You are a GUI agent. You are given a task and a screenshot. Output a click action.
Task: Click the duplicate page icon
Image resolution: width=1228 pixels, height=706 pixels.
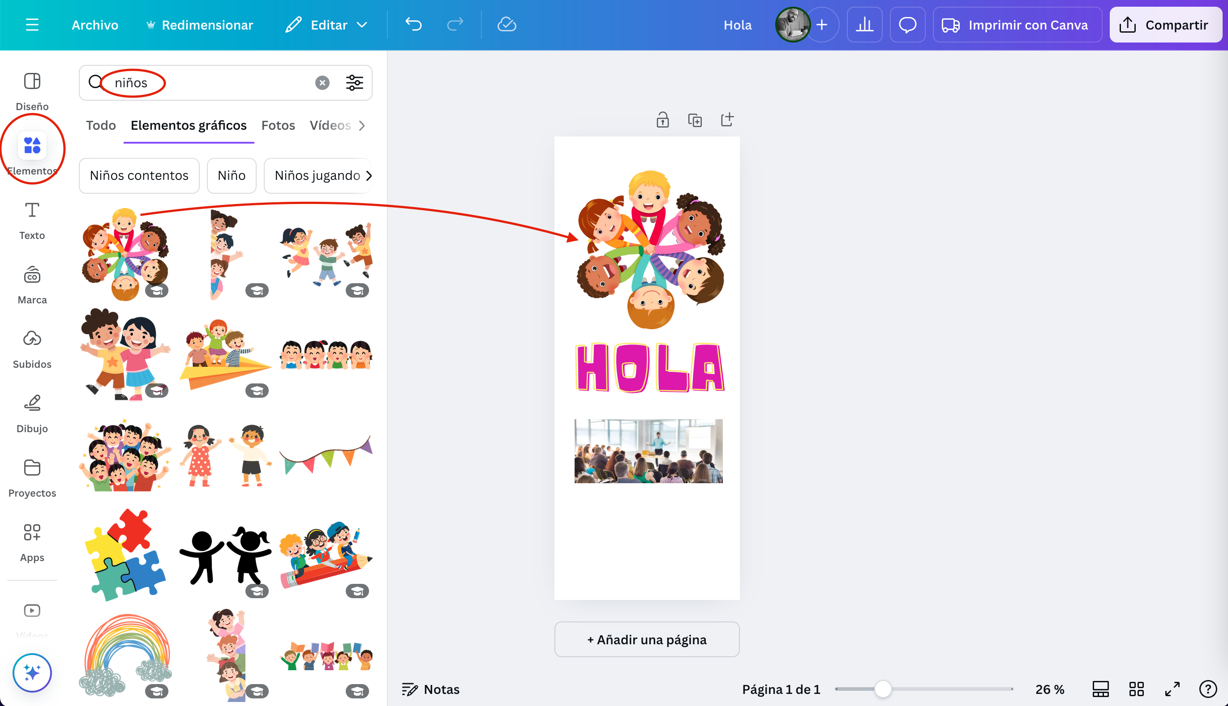click(695, 120)
